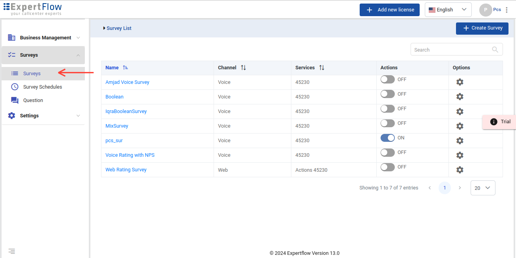Go to Question menu item
Viewport: 516px width, 258px height.
33,100
